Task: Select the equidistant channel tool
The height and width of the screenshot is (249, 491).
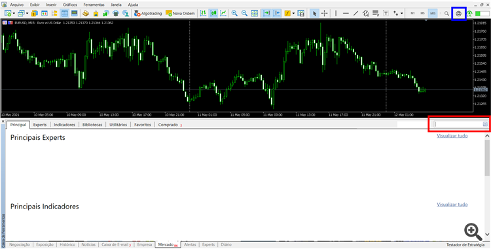Action: (366, 14)
